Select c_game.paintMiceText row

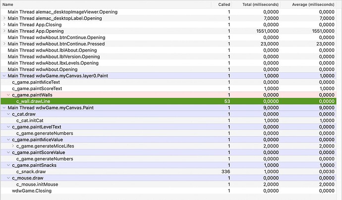pyautogui.click(x=169, y=82)
